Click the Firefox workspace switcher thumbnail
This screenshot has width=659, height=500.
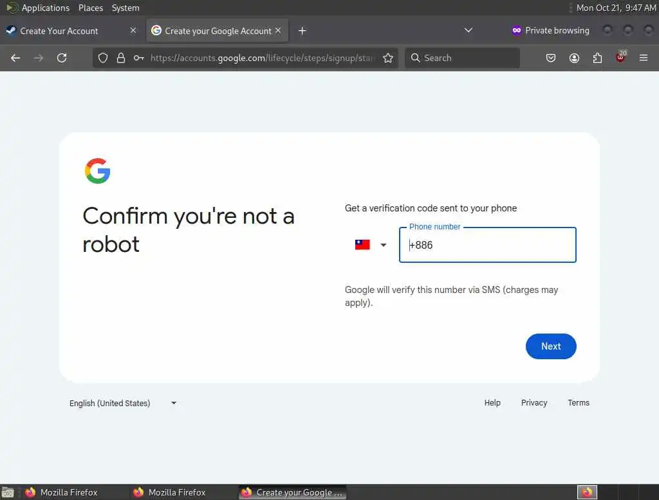pyautogui.click(x=587, y=492)
